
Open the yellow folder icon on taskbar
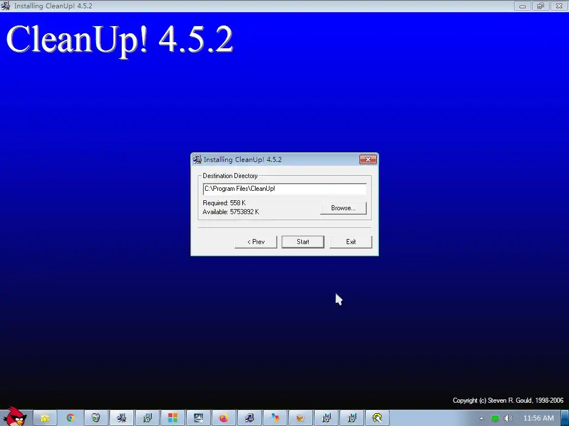44,418
